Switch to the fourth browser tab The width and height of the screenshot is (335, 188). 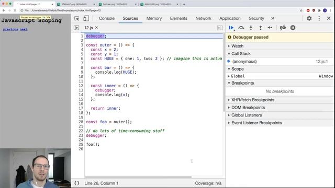(x=159, y=4)
